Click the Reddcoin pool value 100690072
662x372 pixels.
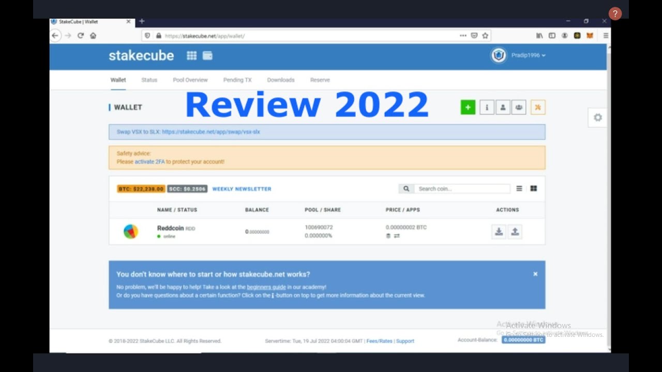click(x=319, y=227)
